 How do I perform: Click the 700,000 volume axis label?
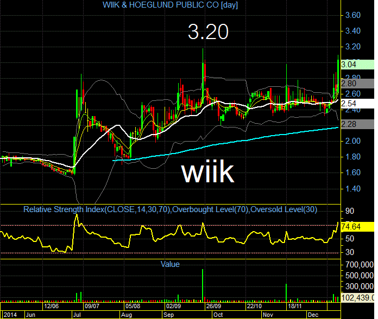[360, 265]
